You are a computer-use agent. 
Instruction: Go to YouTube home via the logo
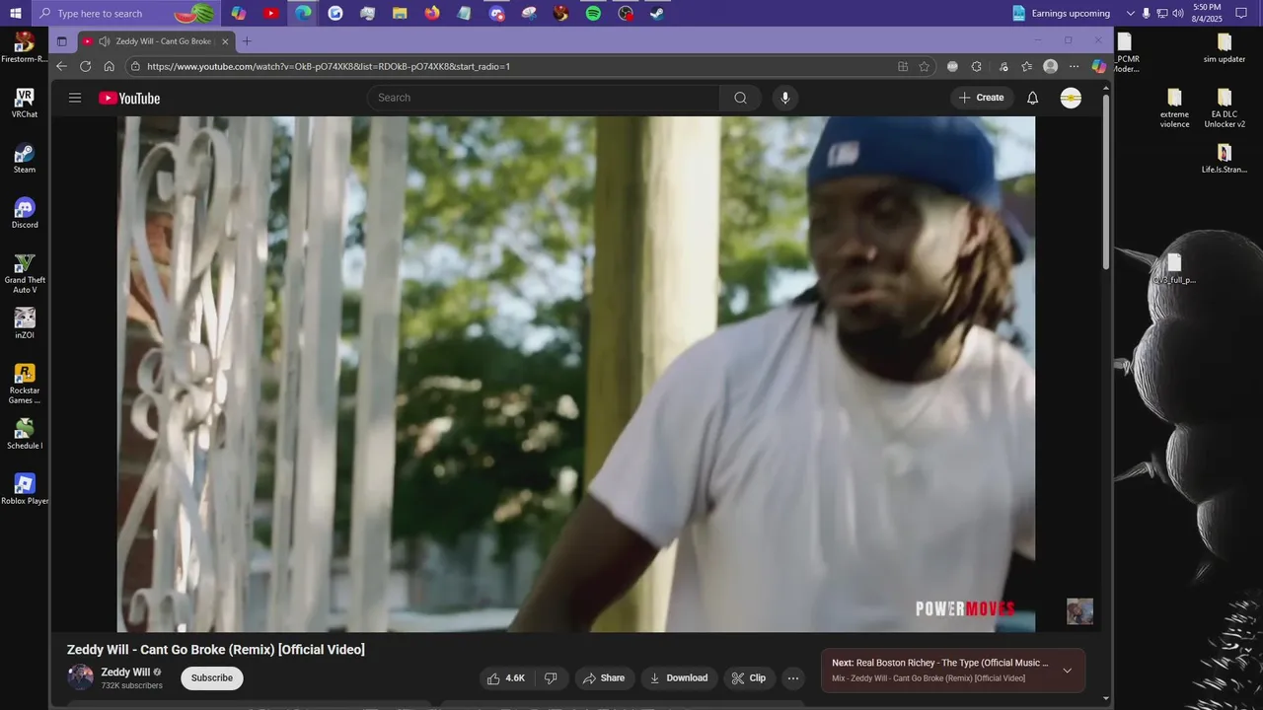click(129, 98)
